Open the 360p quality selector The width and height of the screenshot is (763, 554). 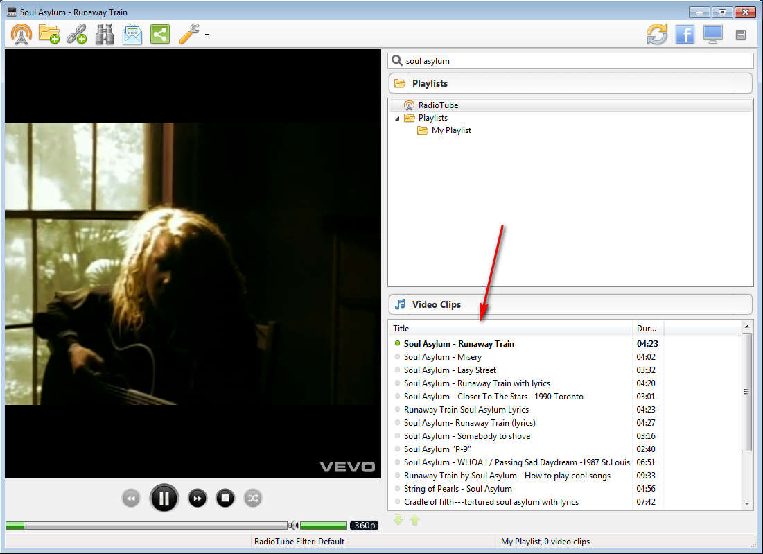coord(365,526)
